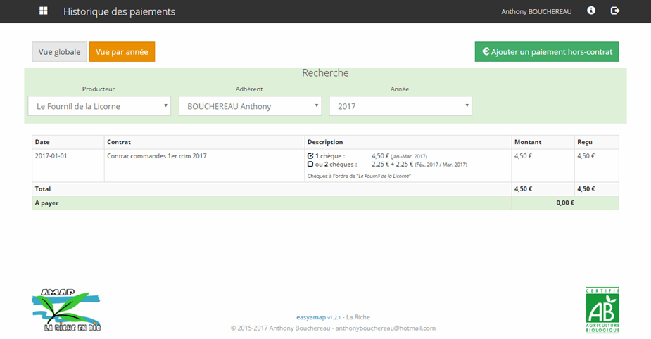651x339 pixels.
Task: Switch to Vue globale tab
Action: (58, 52)
